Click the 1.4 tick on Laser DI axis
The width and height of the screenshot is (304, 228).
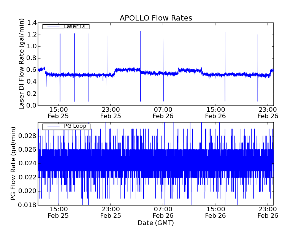pos(32,23)
